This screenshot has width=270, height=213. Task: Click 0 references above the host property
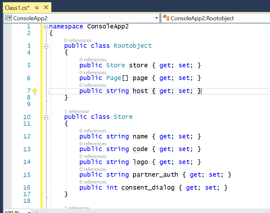tap(93, 85)
